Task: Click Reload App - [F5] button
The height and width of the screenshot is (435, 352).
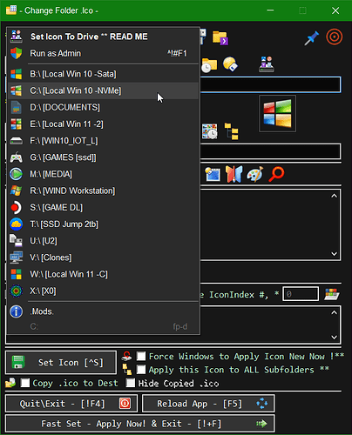Action: pos(208,404)
